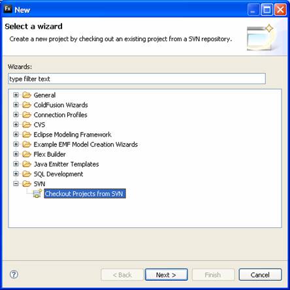Screen dimensions: 290x290
Task: Expand the Connection Profiles node
Action: 16,114
